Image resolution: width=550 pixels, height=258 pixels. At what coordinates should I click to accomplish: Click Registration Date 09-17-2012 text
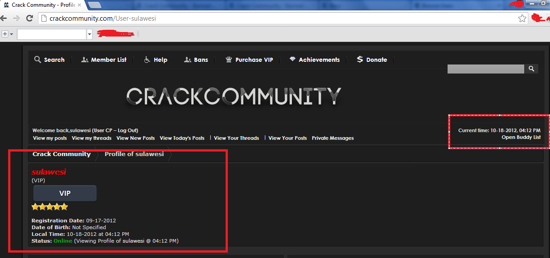(x=74, y=221)
